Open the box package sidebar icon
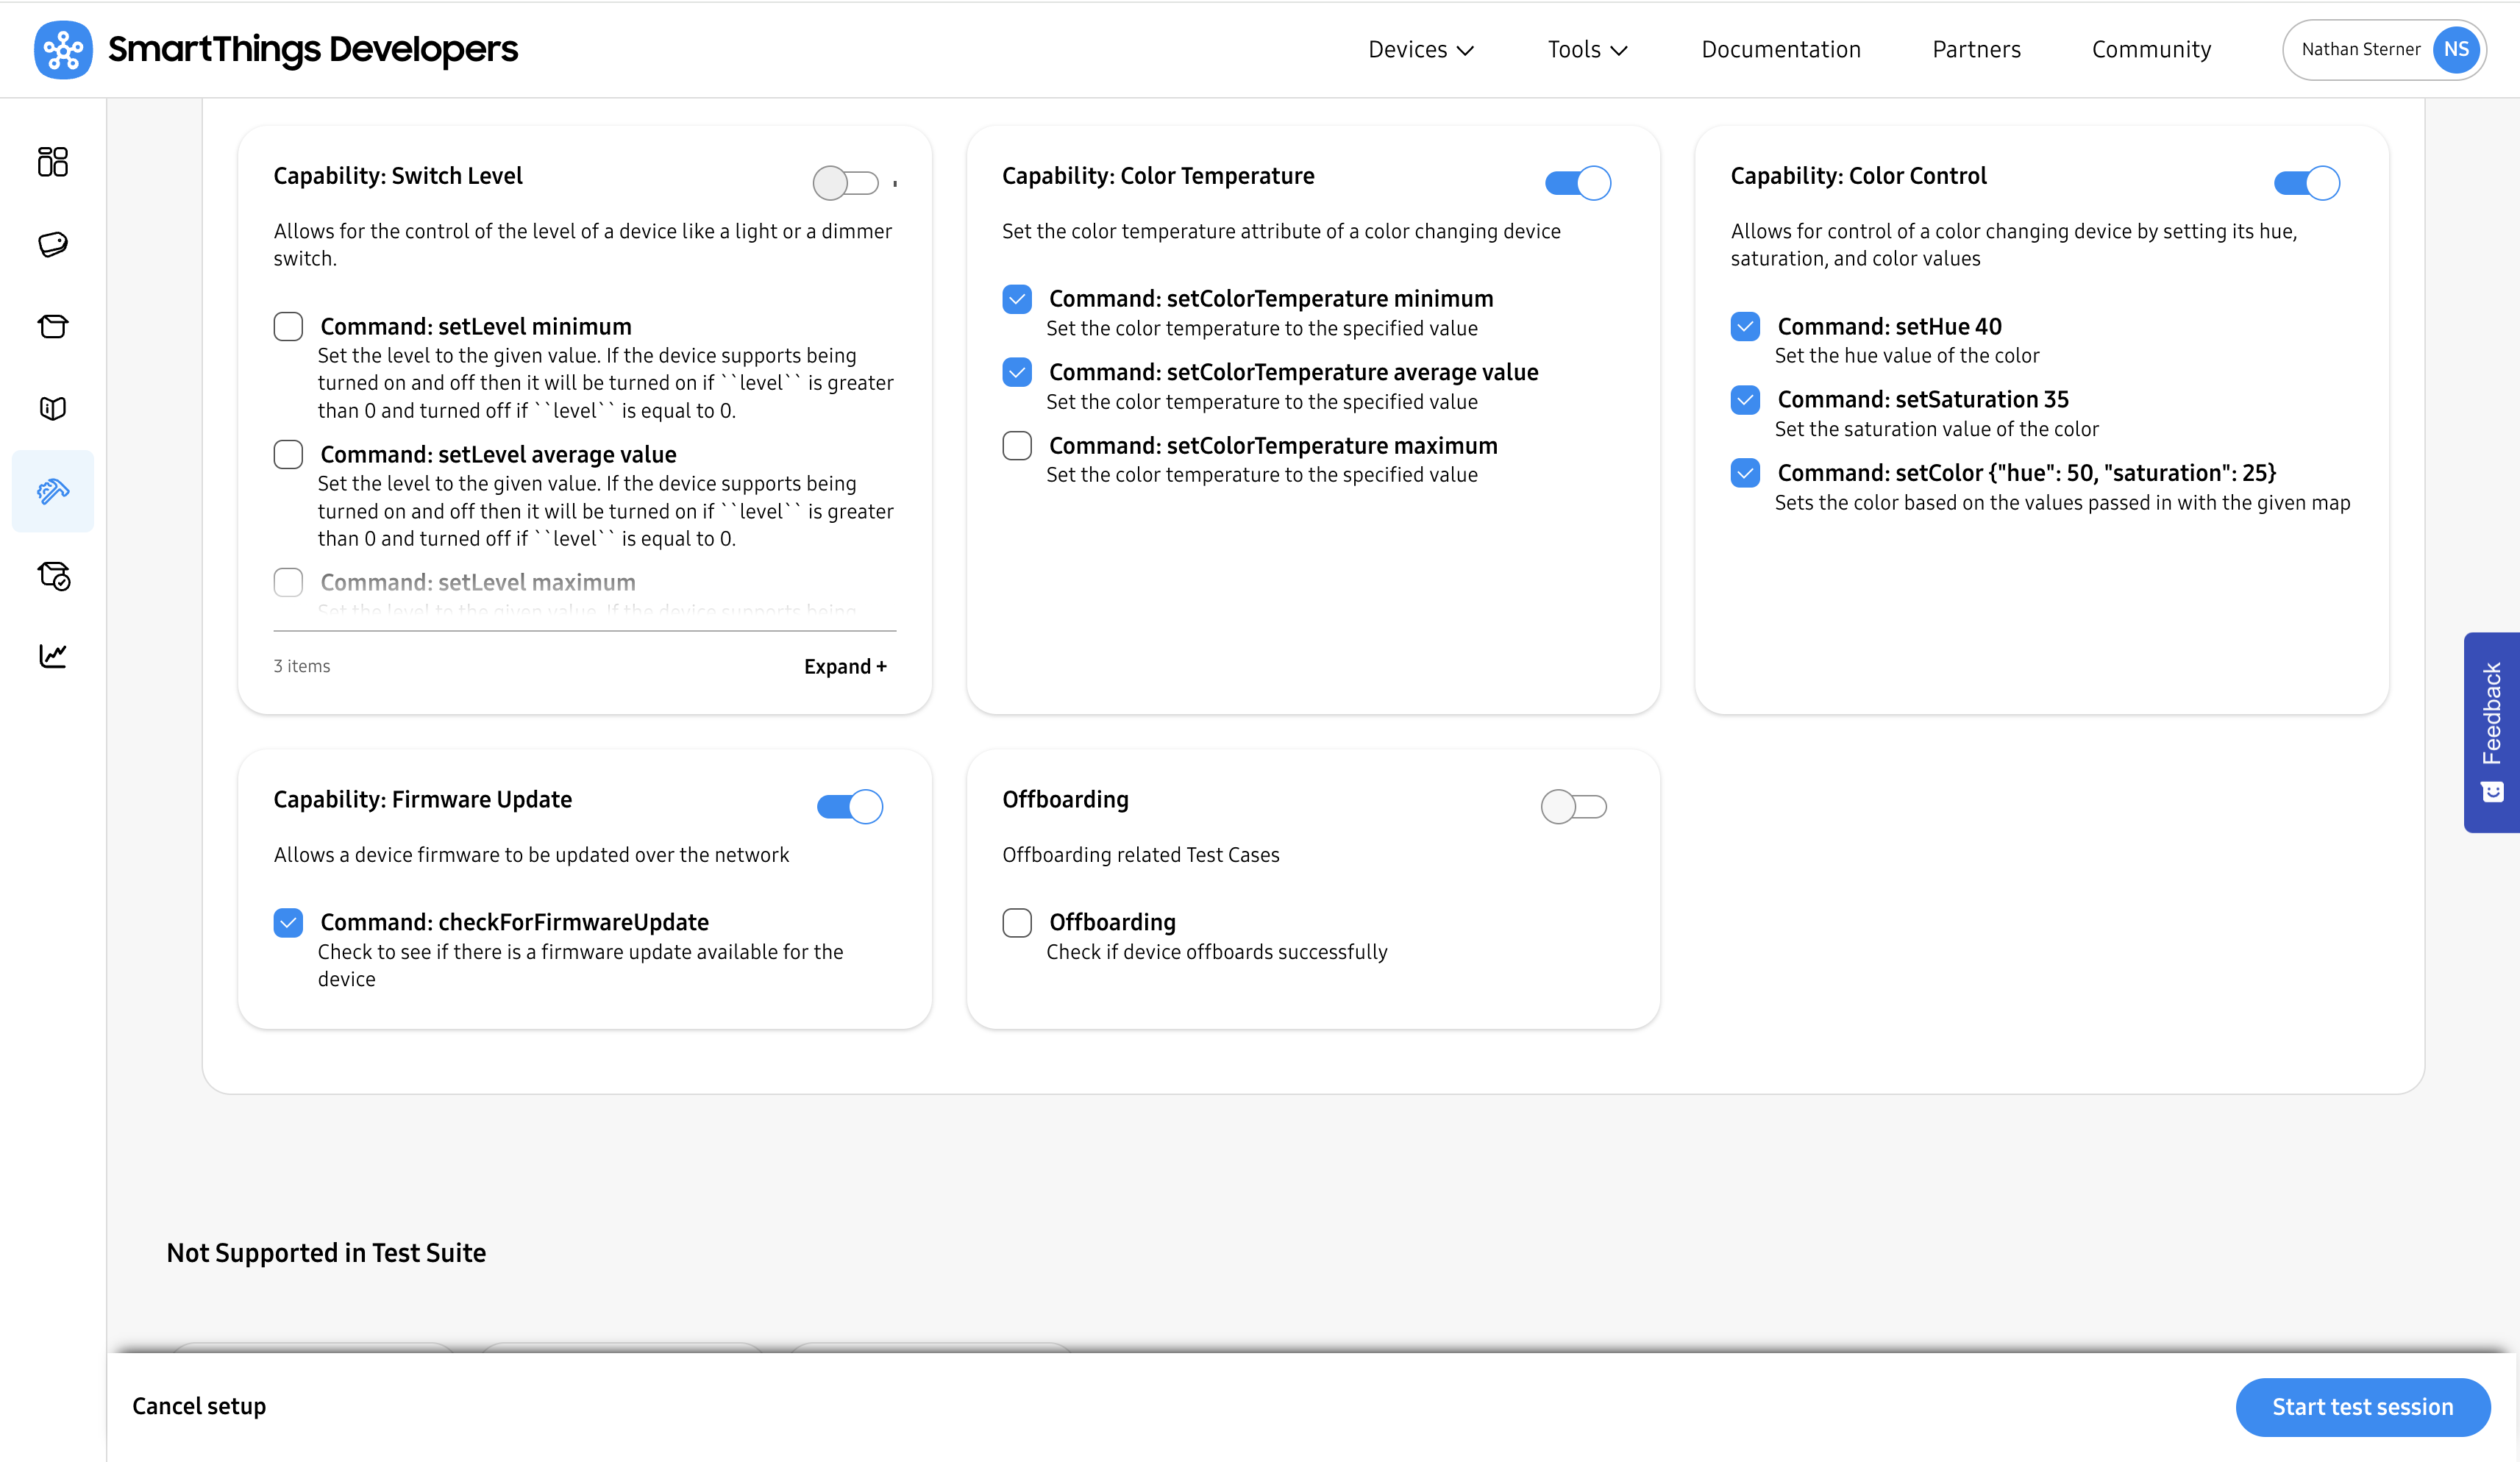 (x=53, y=326)
